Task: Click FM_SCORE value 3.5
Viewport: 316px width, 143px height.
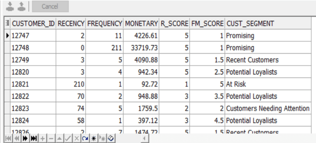Action: click(207, 96)
